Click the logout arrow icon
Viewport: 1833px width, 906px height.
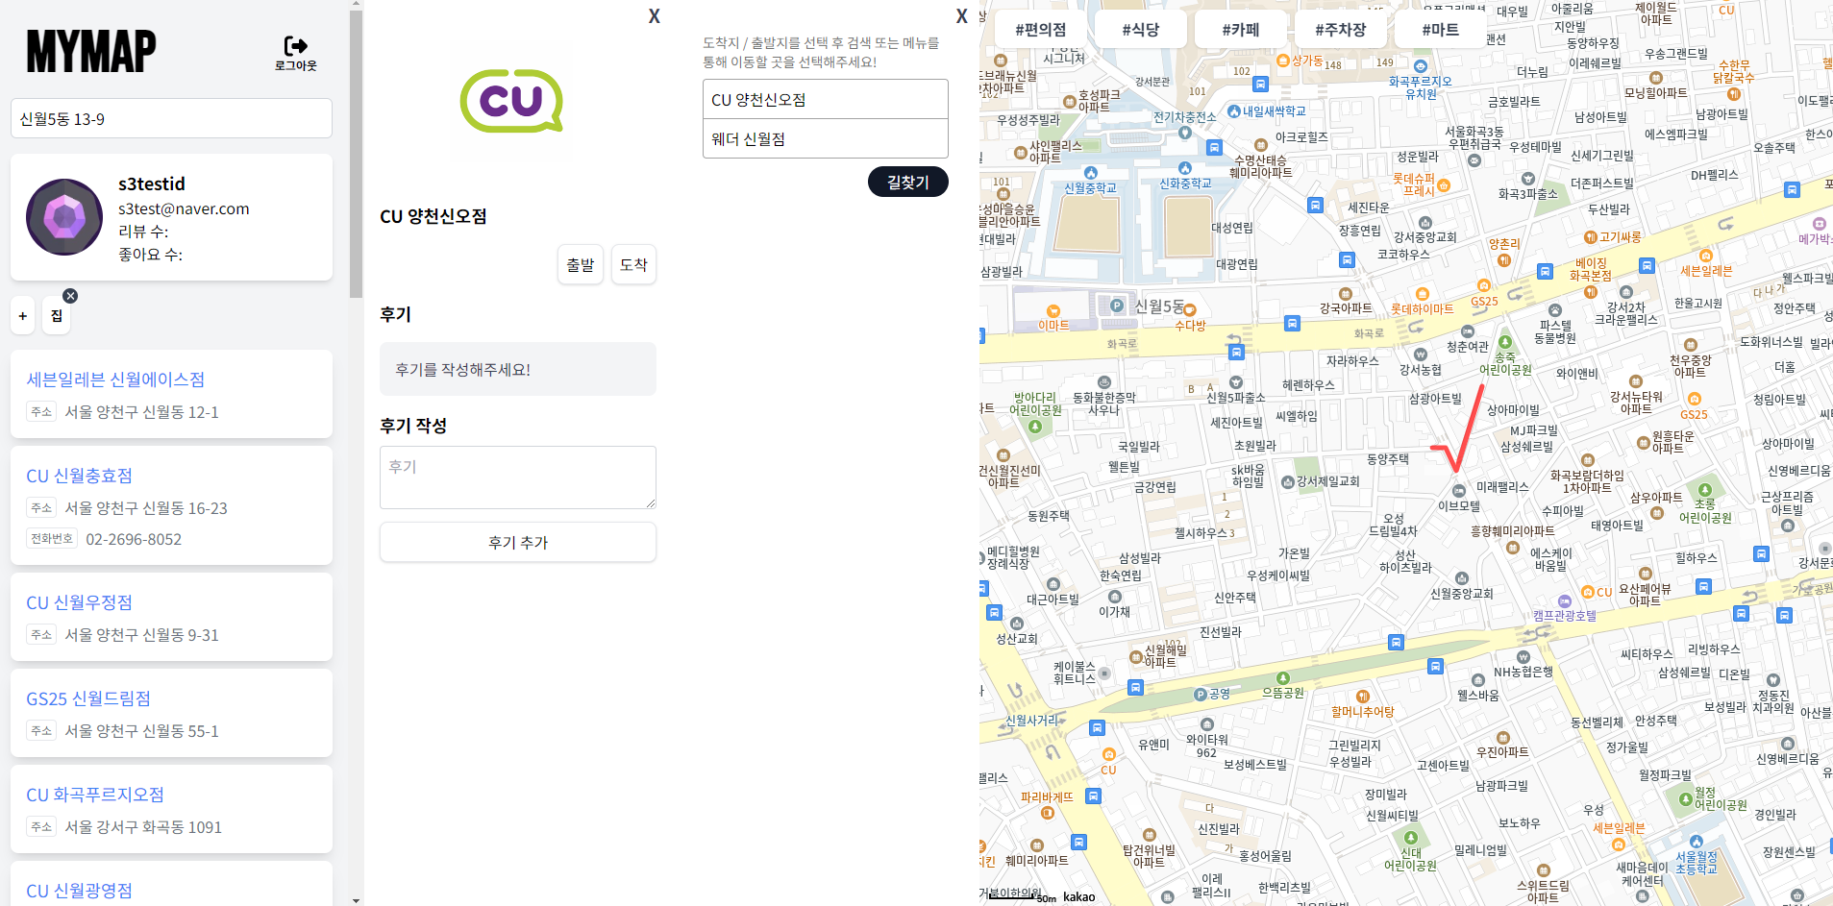click(x=295, y=46)
